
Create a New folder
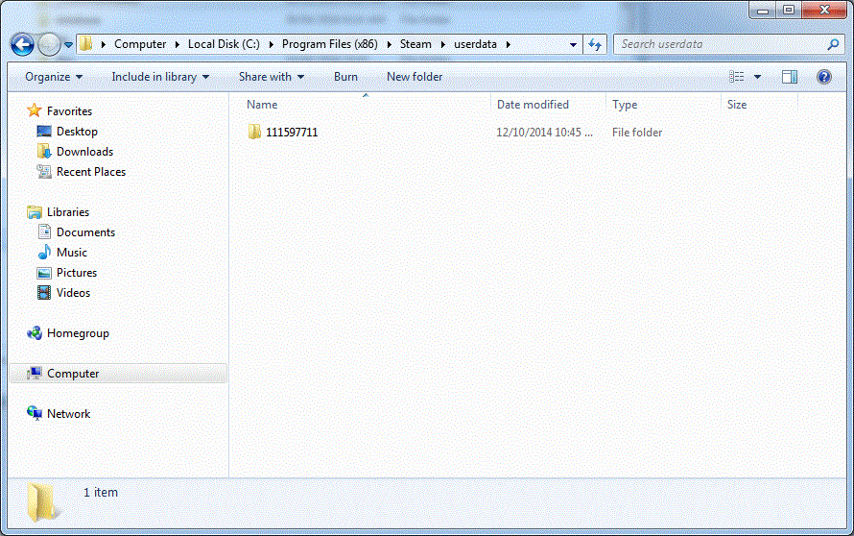[x=415, y=77]
